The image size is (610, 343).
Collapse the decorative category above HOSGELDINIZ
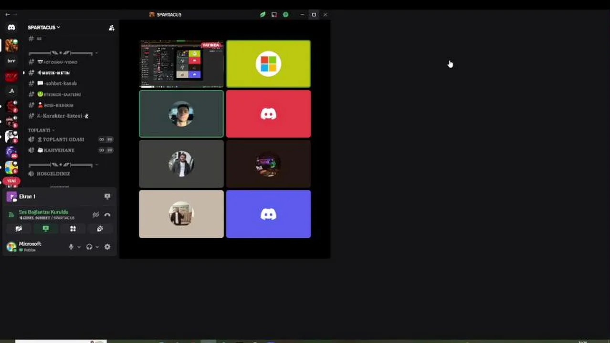point(63,165)
